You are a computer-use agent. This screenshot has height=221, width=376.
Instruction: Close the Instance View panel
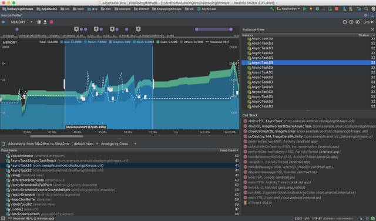coord(372,29)
